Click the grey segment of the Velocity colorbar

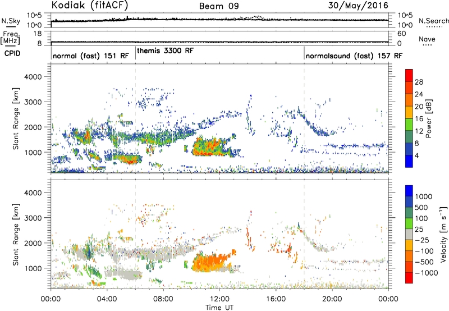409,234
